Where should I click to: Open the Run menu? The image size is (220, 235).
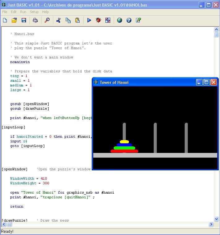pos(23,12)
